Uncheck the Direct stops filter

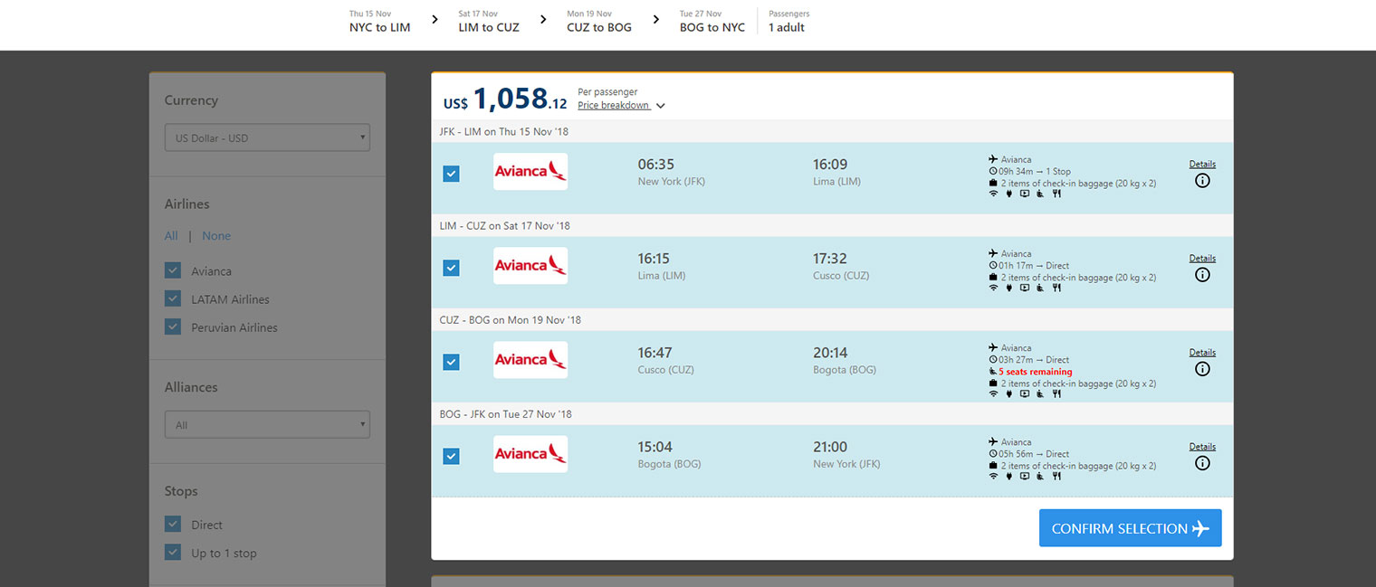tap(173, 524)
